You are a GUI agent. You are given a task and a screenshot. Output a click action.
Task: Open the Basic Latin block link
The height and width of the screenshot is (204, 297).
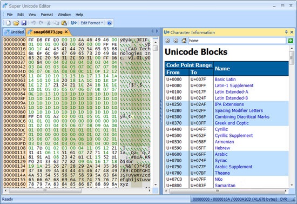click(x=225, y=80)
